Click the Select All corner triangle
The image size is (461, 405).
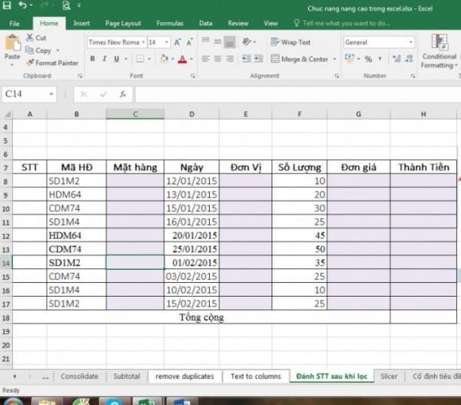click(7, 114)
